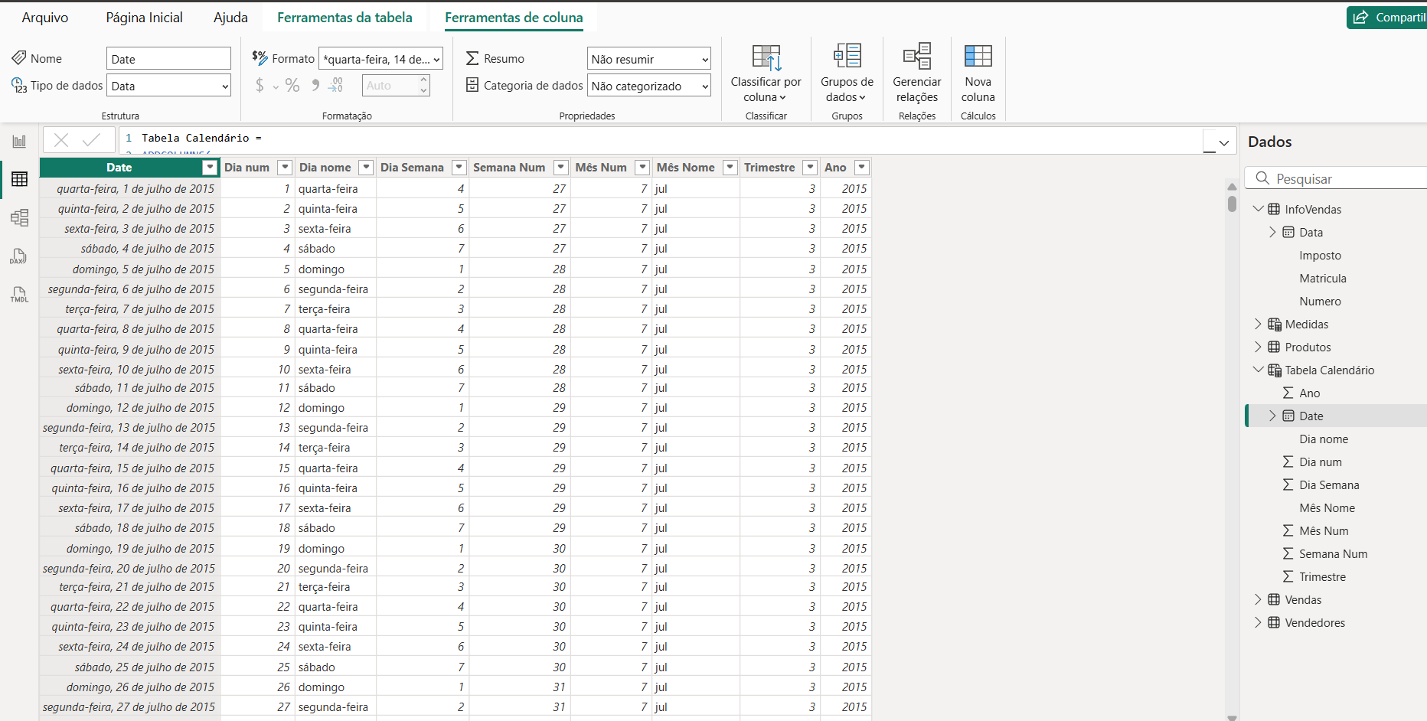Collapse the InfoVendas table tree
This screenshot has height=721, width=1427.
(1258, 209)
